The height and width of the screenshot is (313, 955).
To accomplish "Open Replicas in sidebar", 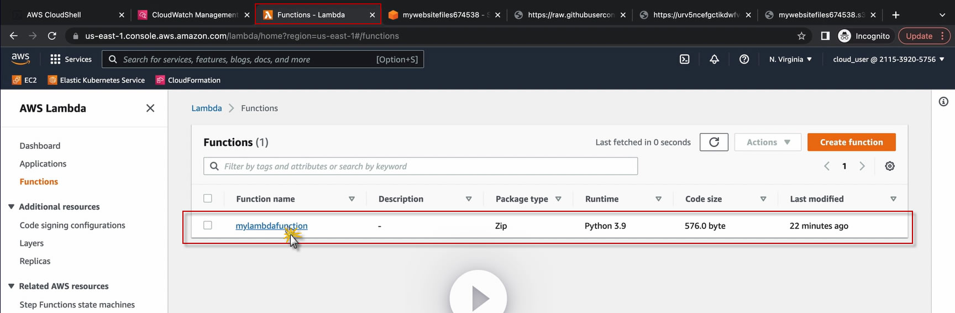I will coord(35,261).
